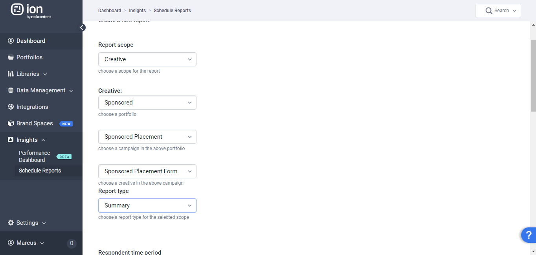This screenshot has width=536, height=255.
Task: Click the Brand Spaces cube icon
Action: pyautogui.click(x=11, y=123)
